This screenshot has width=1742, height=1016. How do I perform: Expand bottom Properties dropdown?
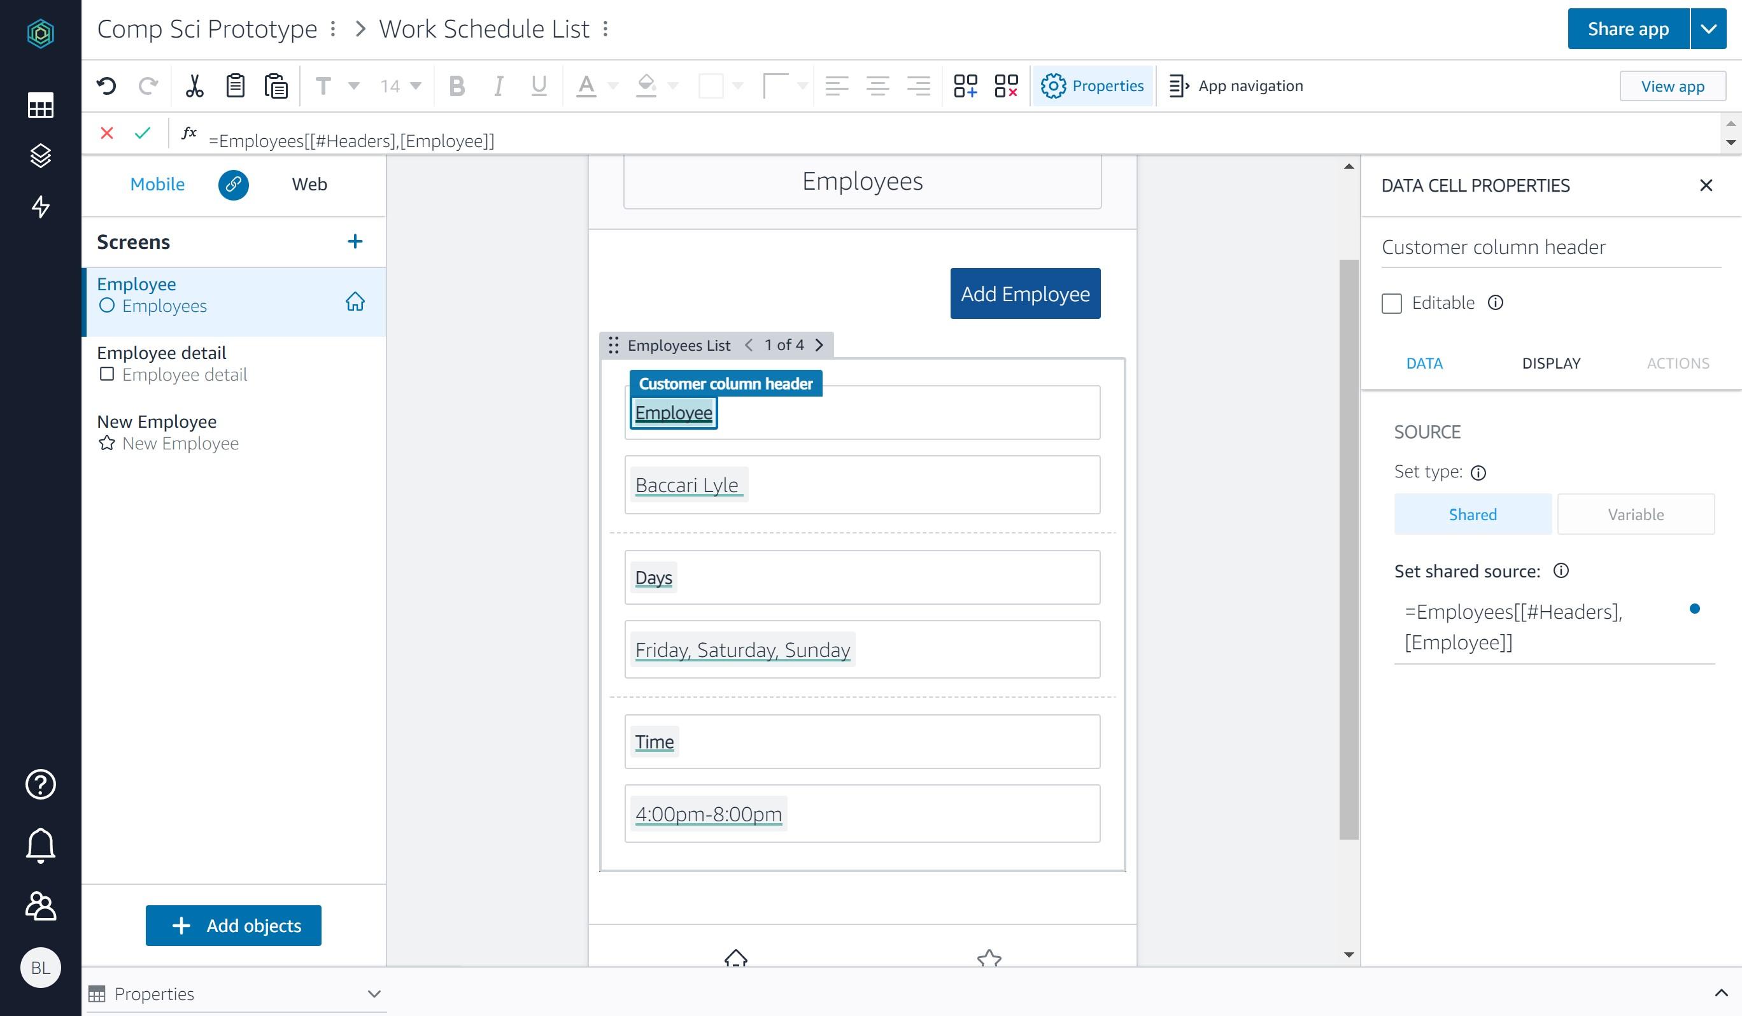pos(374,993)
